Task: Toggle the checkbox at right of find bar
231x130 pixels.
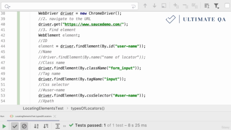Action: [x=227, y=6]
